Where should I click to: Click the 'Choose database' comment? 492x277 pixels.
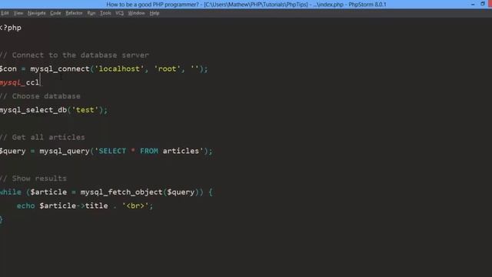pos(40,96)
